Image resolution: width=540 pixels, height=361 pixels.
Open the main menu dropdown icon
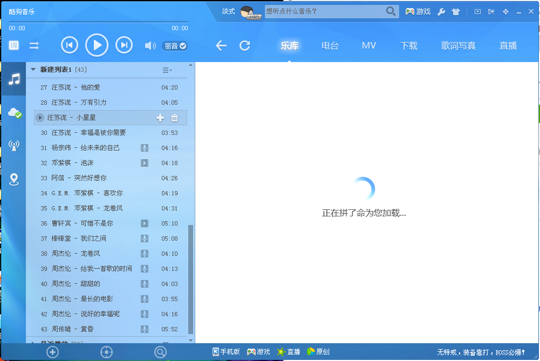[x=477, y=12]
